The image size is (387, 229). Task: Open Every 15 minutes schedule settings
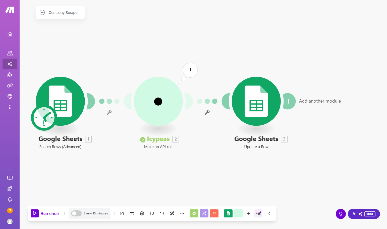click(x=96, y=213)
